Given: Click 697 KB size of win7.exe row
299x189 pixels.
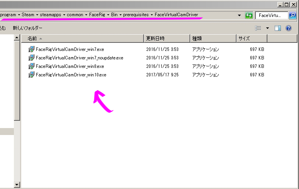Looking at the screenshot, I should click(257, 49).
